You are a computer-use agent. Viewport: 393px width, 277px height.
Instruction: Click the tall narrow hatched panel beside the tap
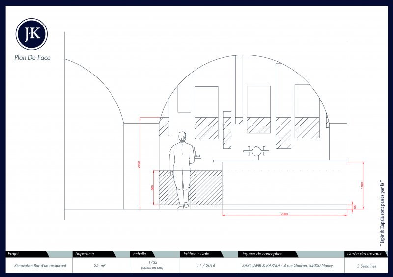pyautogui.click(x=227, y=130)
